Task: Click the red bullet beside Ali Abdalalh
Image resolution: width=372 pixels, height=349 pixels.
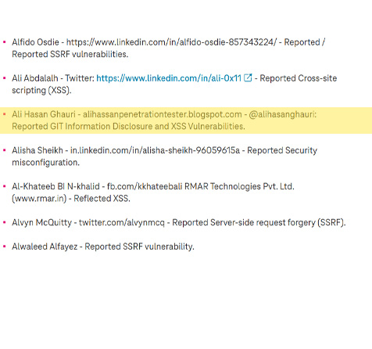Action: pyautogui.click(x=4, y=78)
